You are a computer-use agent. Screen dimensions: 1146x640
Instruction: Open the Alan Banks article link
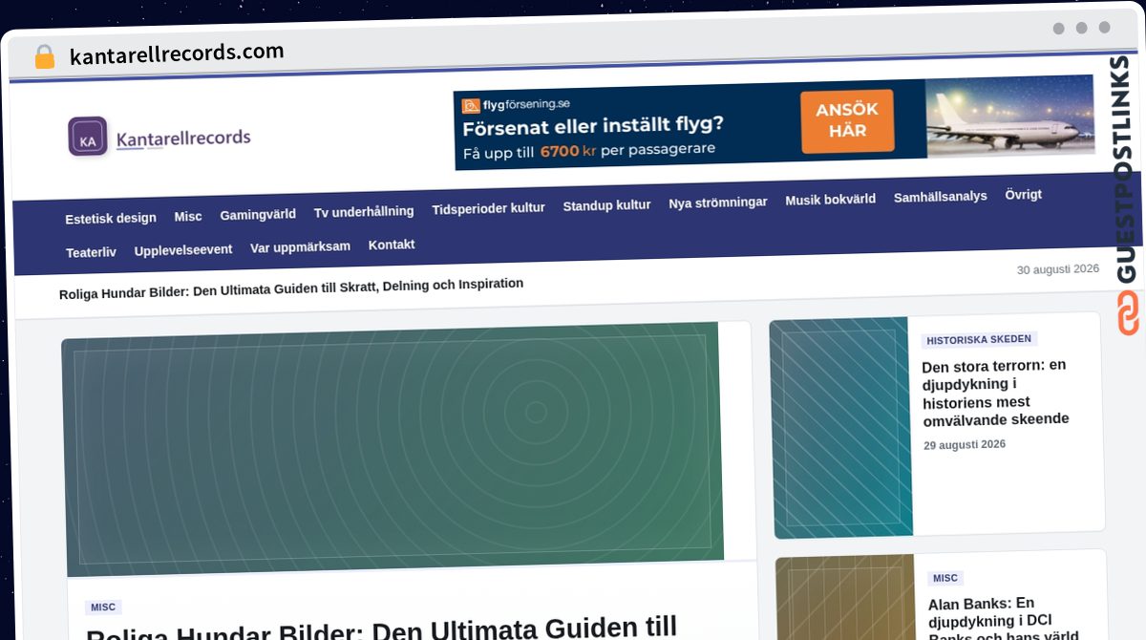click(1003, 618)
